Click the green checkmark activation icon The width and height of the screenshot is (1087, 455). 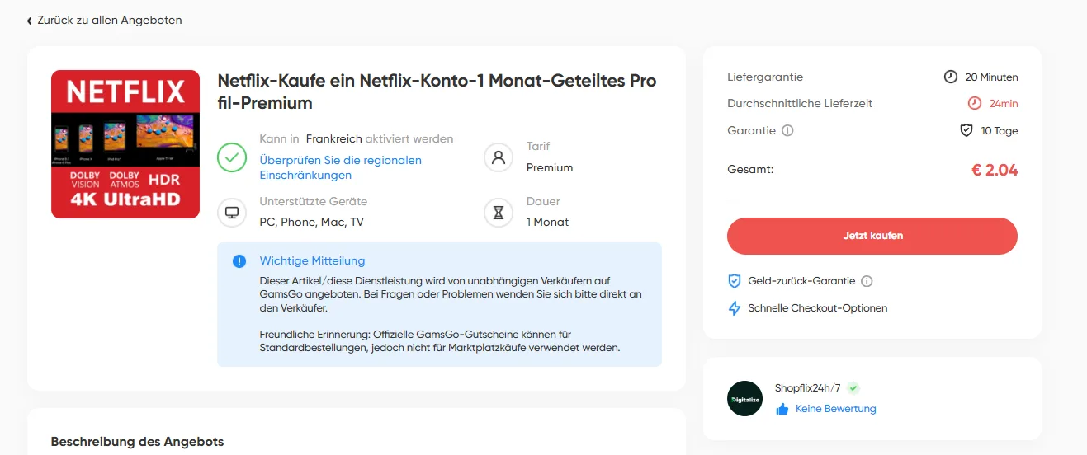click(232, 157)
